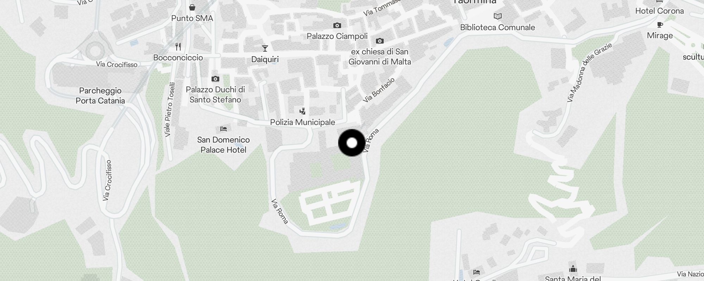Image resolution: width=704 pixels, height=281 pixels.
Task: Click the Viale Pietro Toselli street label
Action: [x=170, y=110]
